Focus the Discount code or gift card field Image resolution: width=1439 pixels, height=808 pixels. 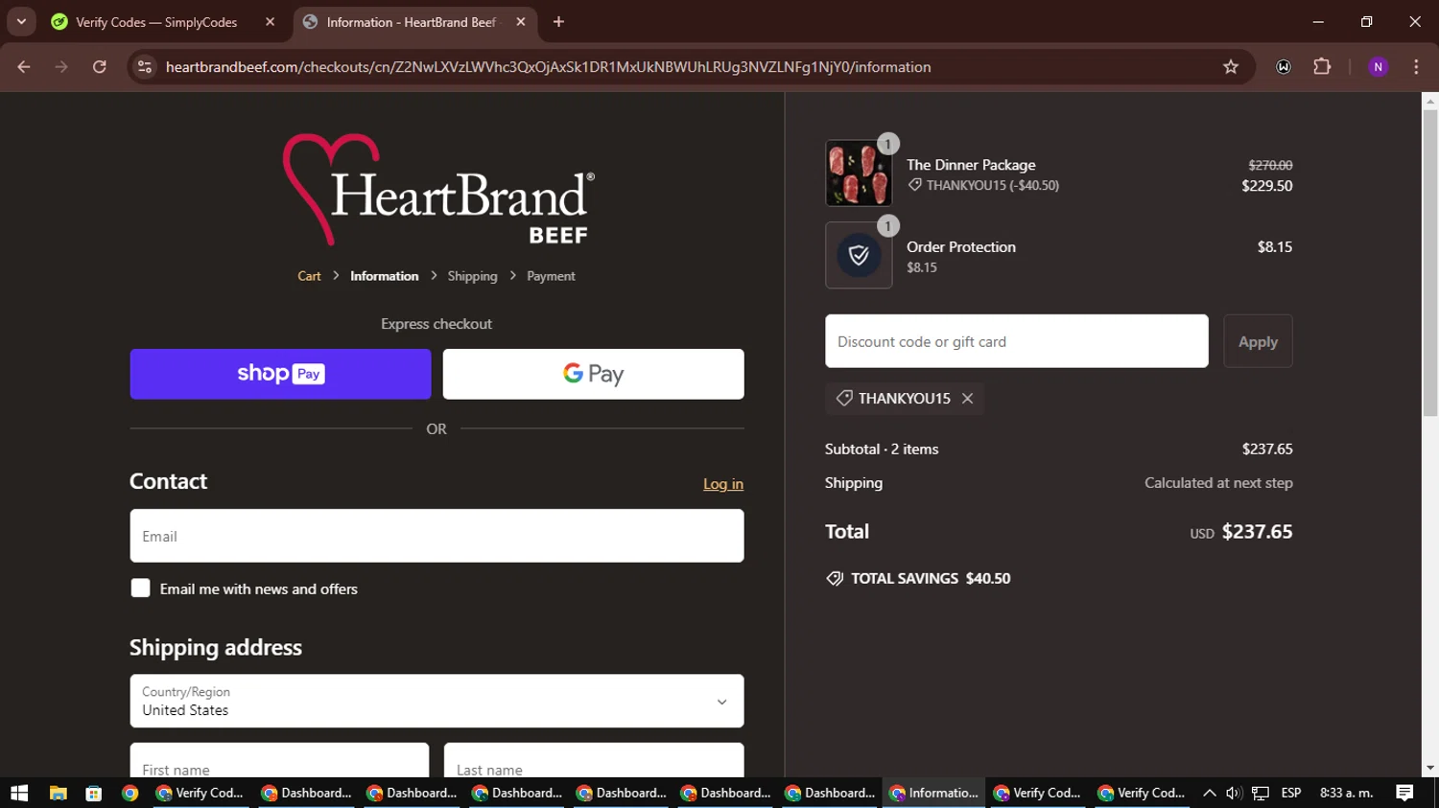tap(1016, 341)
